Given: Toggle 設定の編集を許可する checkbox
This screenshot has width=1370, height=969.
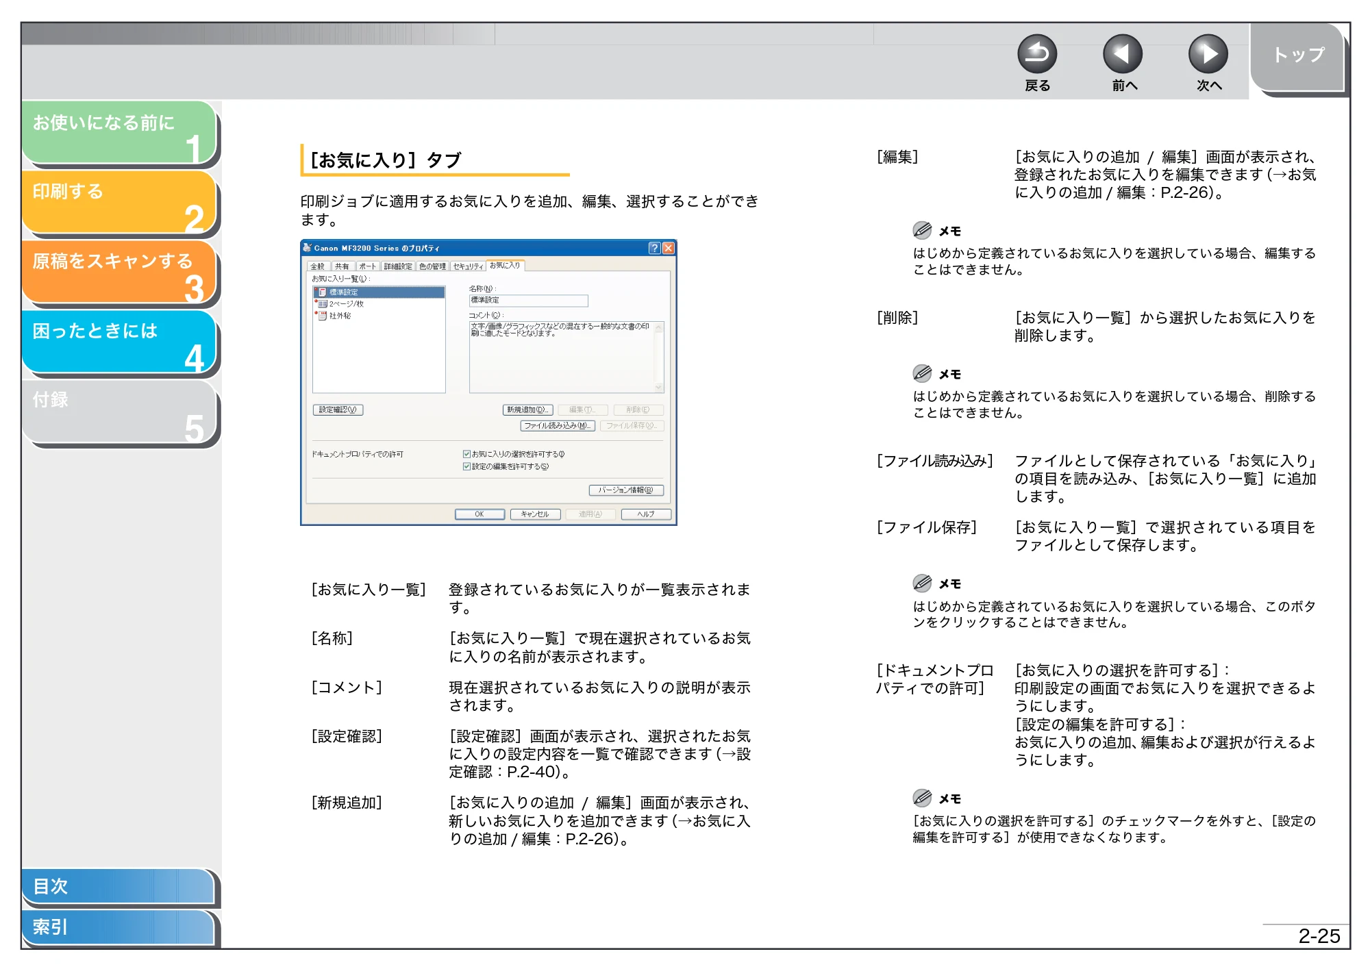Looking at the screenshot, I should pos(466,466).
